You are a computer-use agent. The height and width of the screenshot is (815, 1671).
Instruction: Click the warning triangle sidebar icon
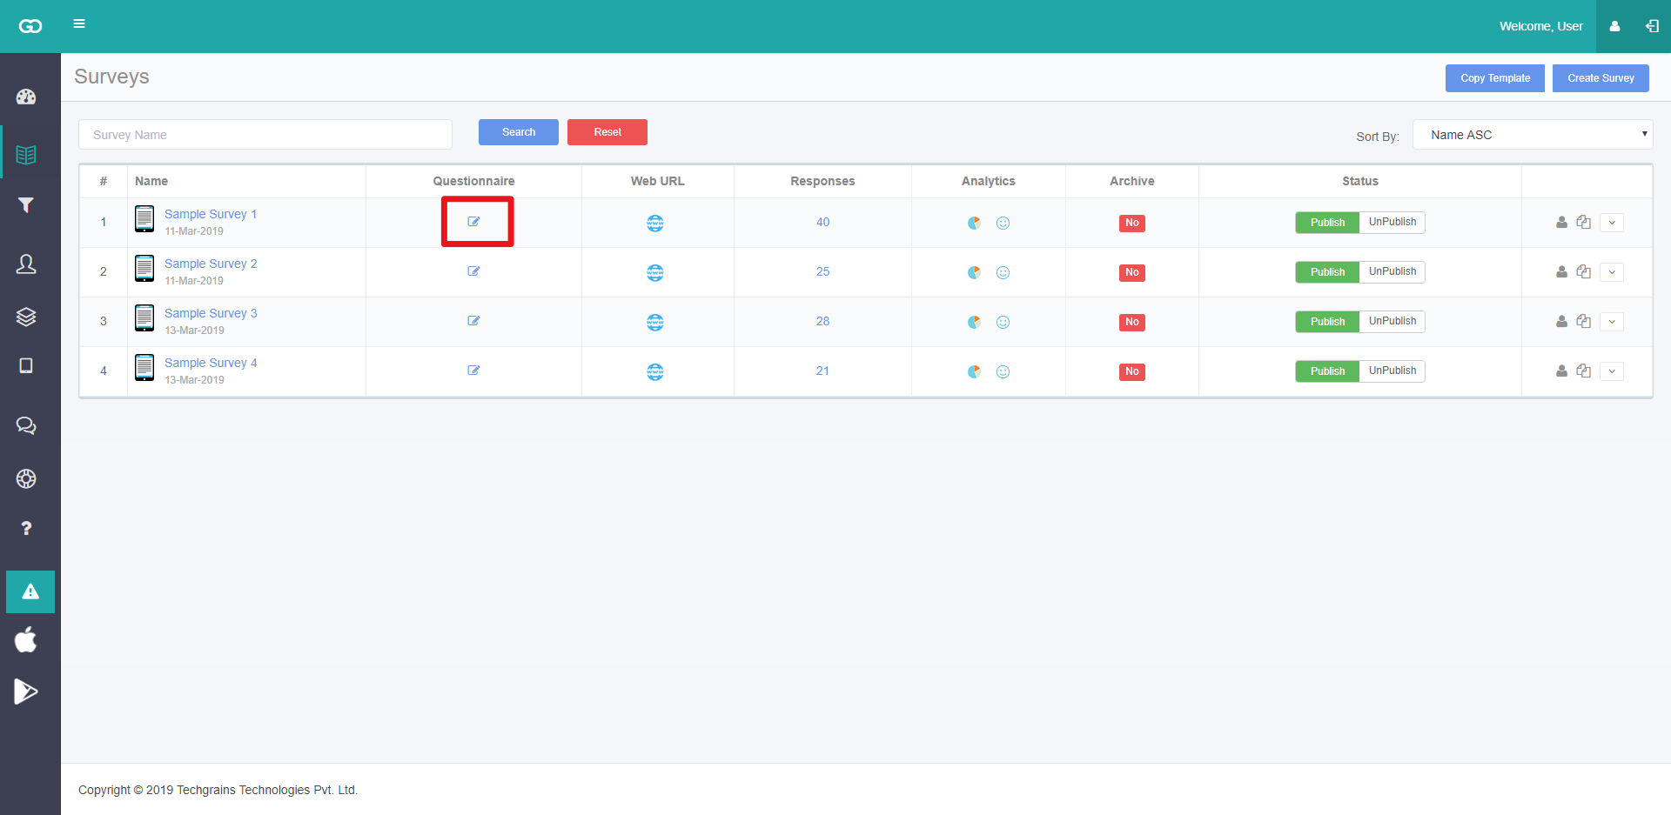coord(30,591)
